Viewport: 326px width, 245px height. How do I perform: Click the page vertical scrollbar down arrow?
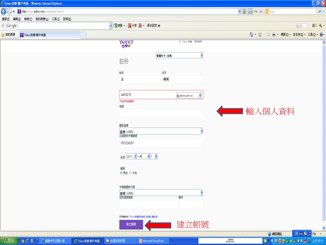pos(324,228)
